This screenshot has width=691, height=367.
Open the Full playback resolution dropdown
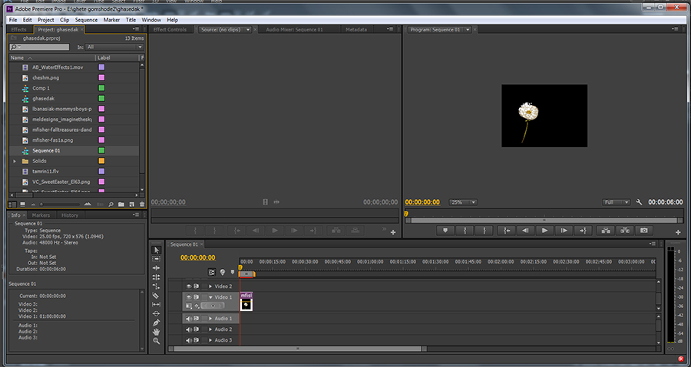[x=616, y=202]
